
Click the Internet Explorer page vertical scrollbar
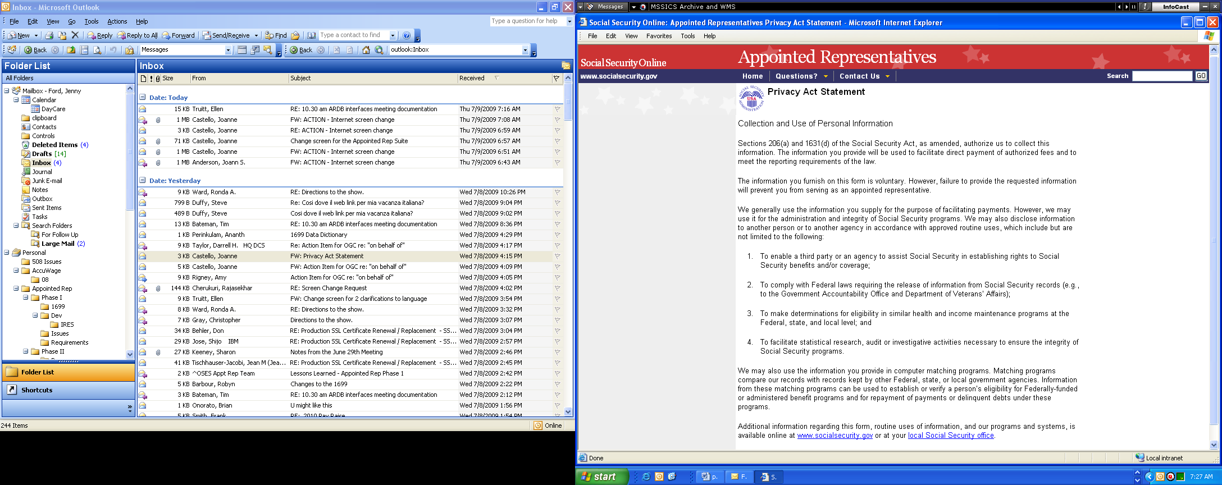(x=1214, y=247)
